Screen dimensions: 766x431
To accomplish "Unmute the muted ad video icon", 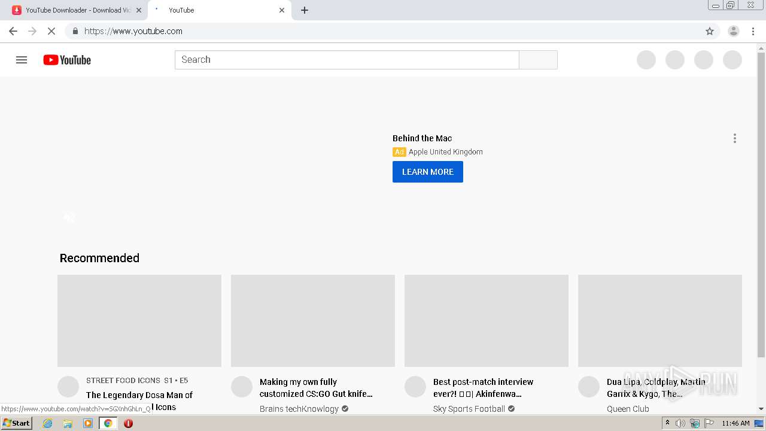I will (69, 218).
